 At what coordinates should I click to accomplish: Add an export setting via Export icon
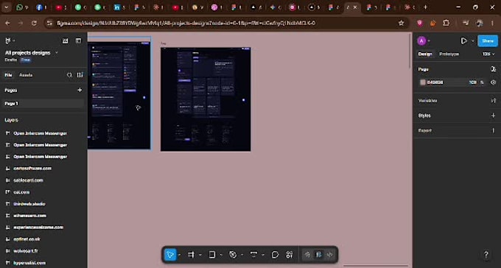[494, 130]
